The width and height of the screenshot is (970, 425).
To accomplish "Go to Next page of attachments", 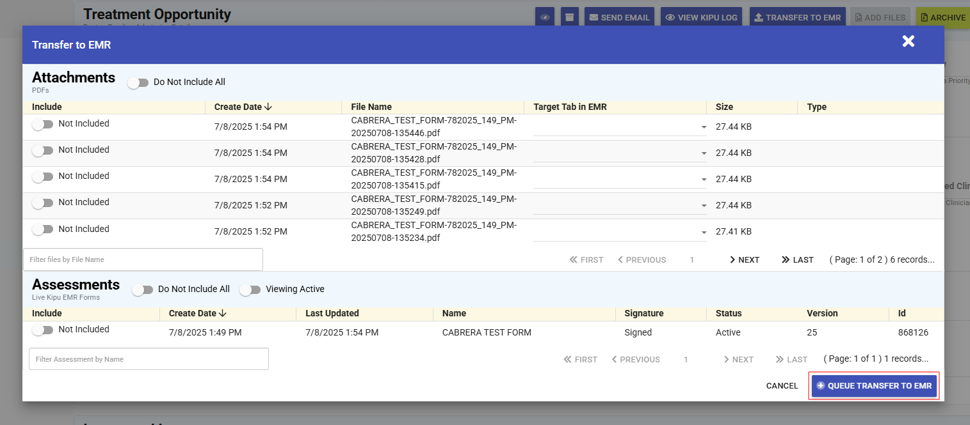I will click(744, 259).
